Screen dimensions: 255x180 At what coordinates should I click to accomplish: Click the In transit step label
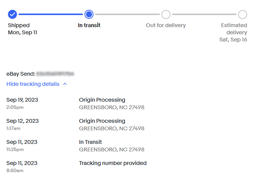[89, 25]
